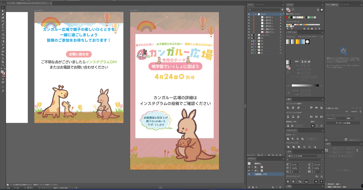Click the font size 12 pt field
This screenshot has width=363, height=190.
point(295,164)
